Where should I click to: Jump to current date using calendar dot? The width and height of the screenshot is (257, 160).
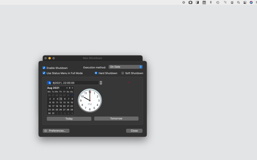coord(69,88)
